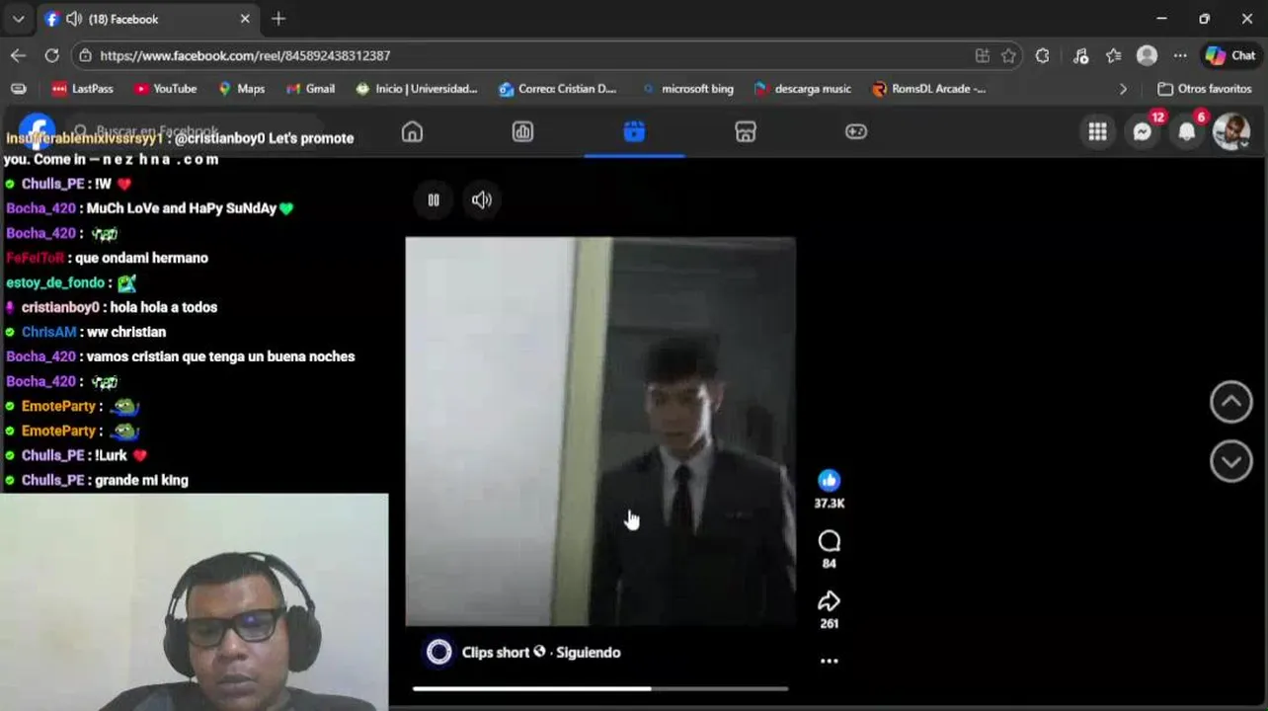Expand more bookmarks with the chevron

[1123, 89]
